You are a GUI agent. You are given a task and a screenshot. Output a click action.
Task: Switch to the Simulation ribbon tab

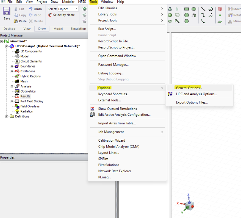click(78, 29)
